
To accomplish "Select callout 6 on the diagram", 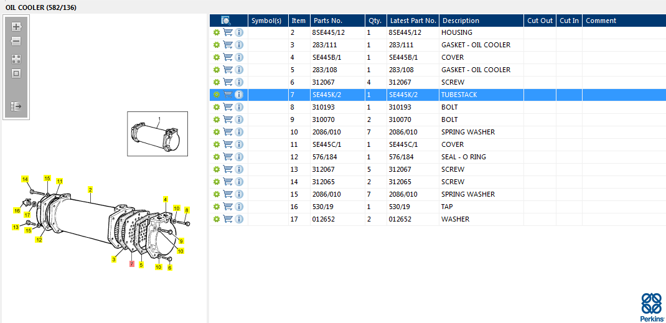I will pyautogui.click(x=169, y=268).
